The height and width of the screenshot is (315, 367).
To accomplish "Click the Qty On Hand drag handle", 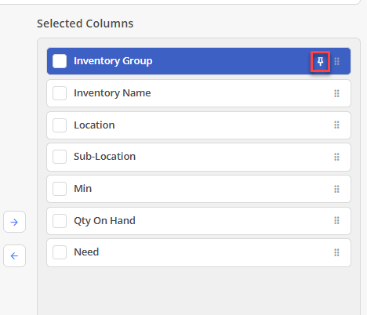I will (336, 221).
